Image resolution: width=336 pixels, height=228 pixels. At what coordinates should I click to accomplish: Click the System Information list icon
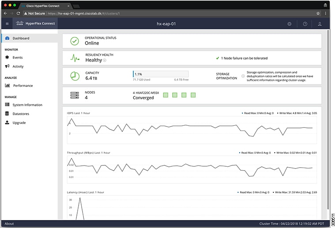tap(7, 105)
